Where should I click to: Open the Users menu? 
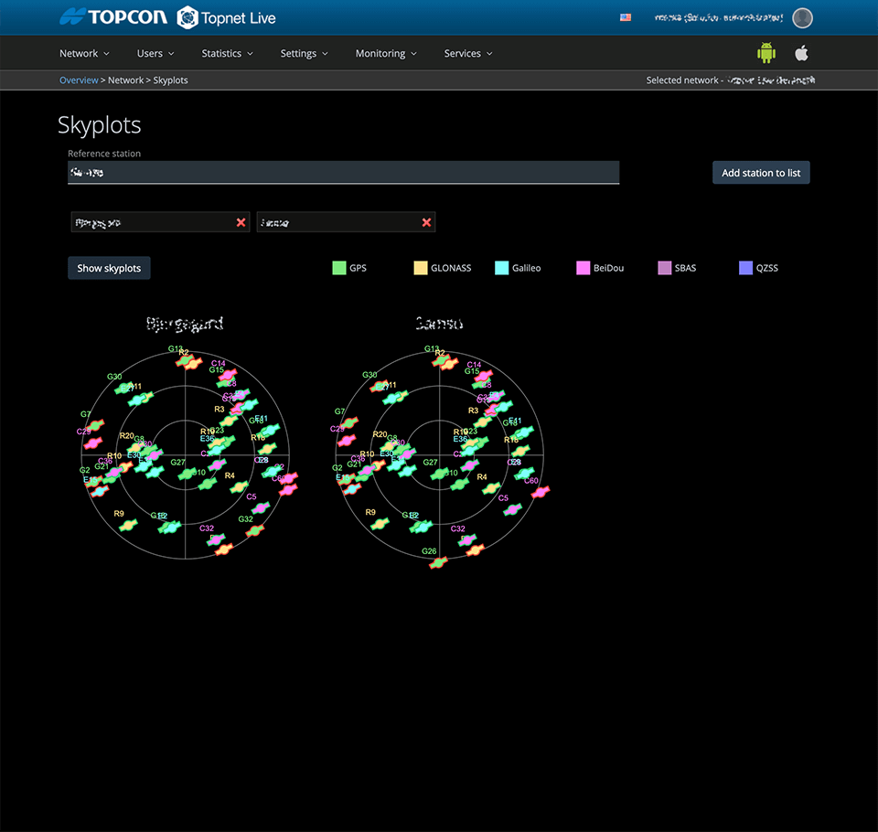[155, 54]
